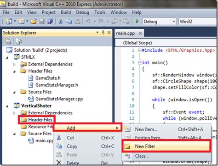Start debugging with the green play icon
This screenshot has width=218, height=166.
(137, 21)
